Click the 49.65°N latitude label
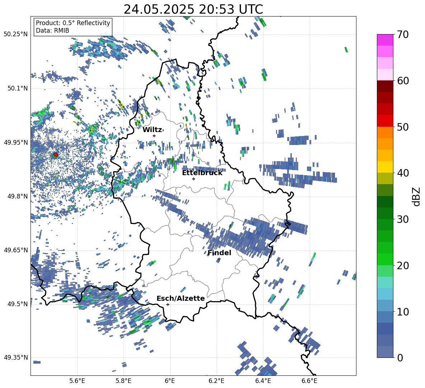The width and height of the screenshot is (425, 388). tap(15, 250)
